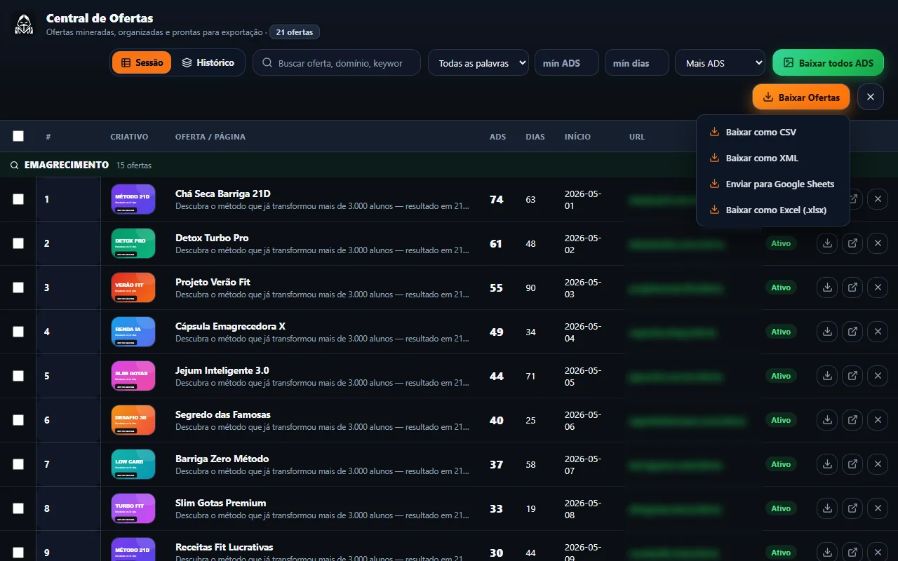This screenshot has width=898, height=561.
Task: Click the mín ADS filter field
Action: (x=567, y=62)
